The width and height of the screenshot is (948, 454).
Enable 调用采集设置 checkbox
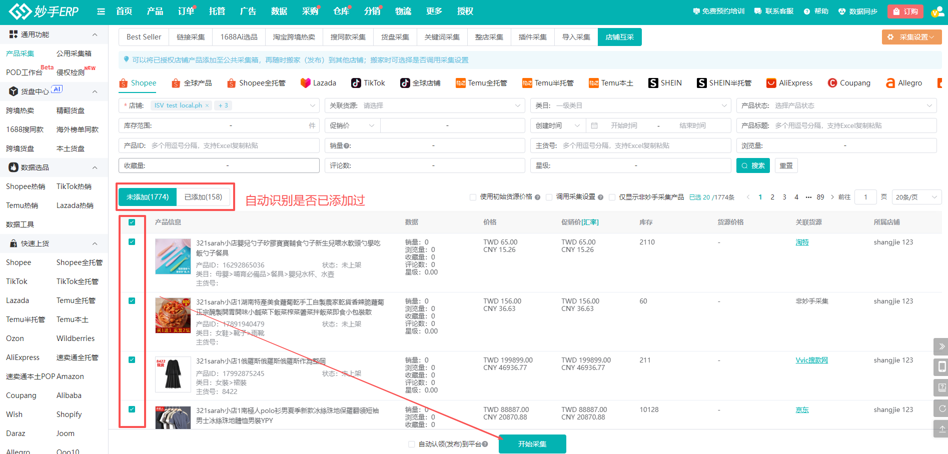click(549, 197)
